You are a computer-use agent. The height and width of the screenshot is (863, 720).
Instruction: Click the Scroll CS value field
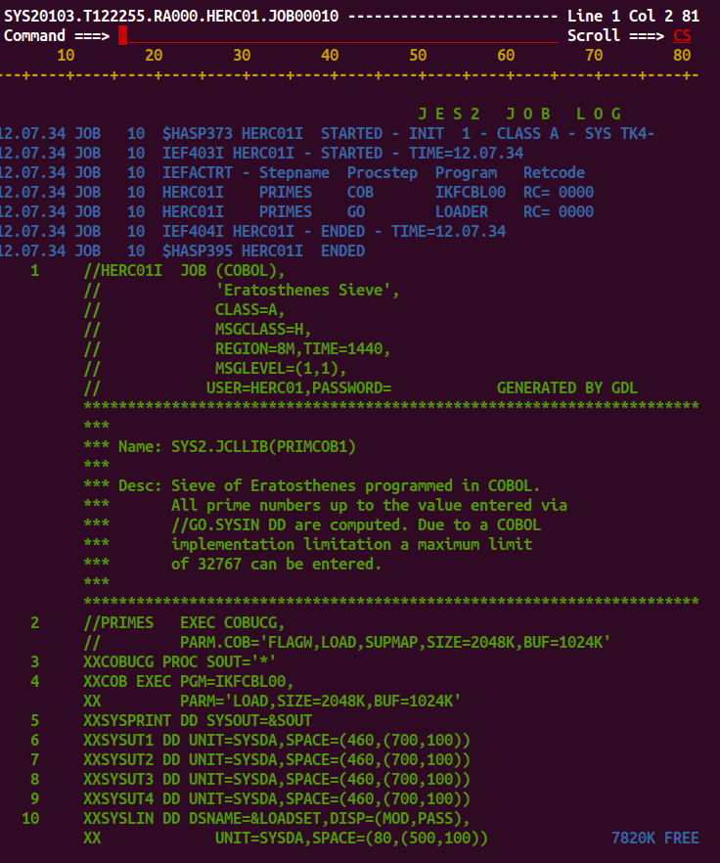point(682,36)
